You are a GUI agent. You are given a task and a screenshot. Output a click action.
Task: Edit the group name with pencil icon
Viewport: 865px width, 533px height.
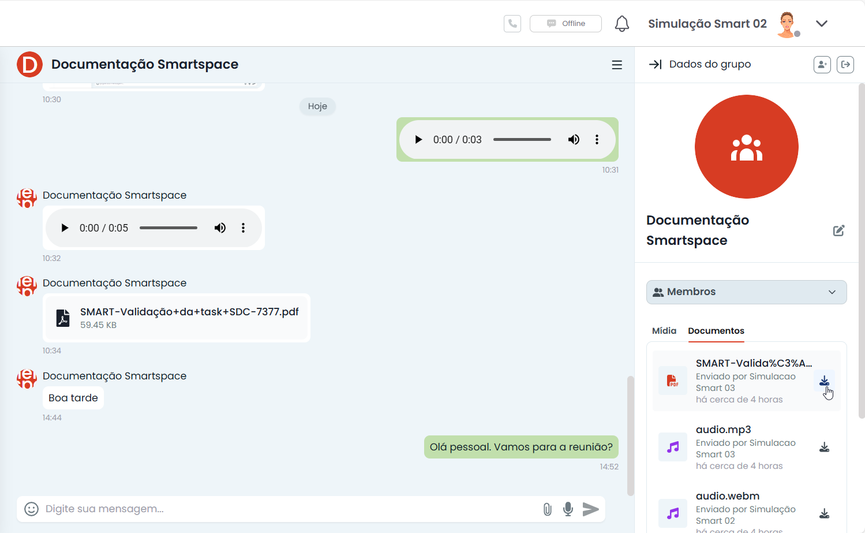click(x=838, y=230)
